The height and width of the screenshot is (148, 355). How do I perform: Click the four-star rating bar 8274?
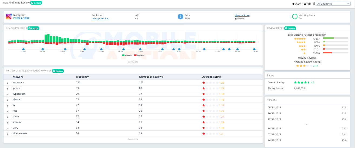pyautogui.click(x=336, y=42)
